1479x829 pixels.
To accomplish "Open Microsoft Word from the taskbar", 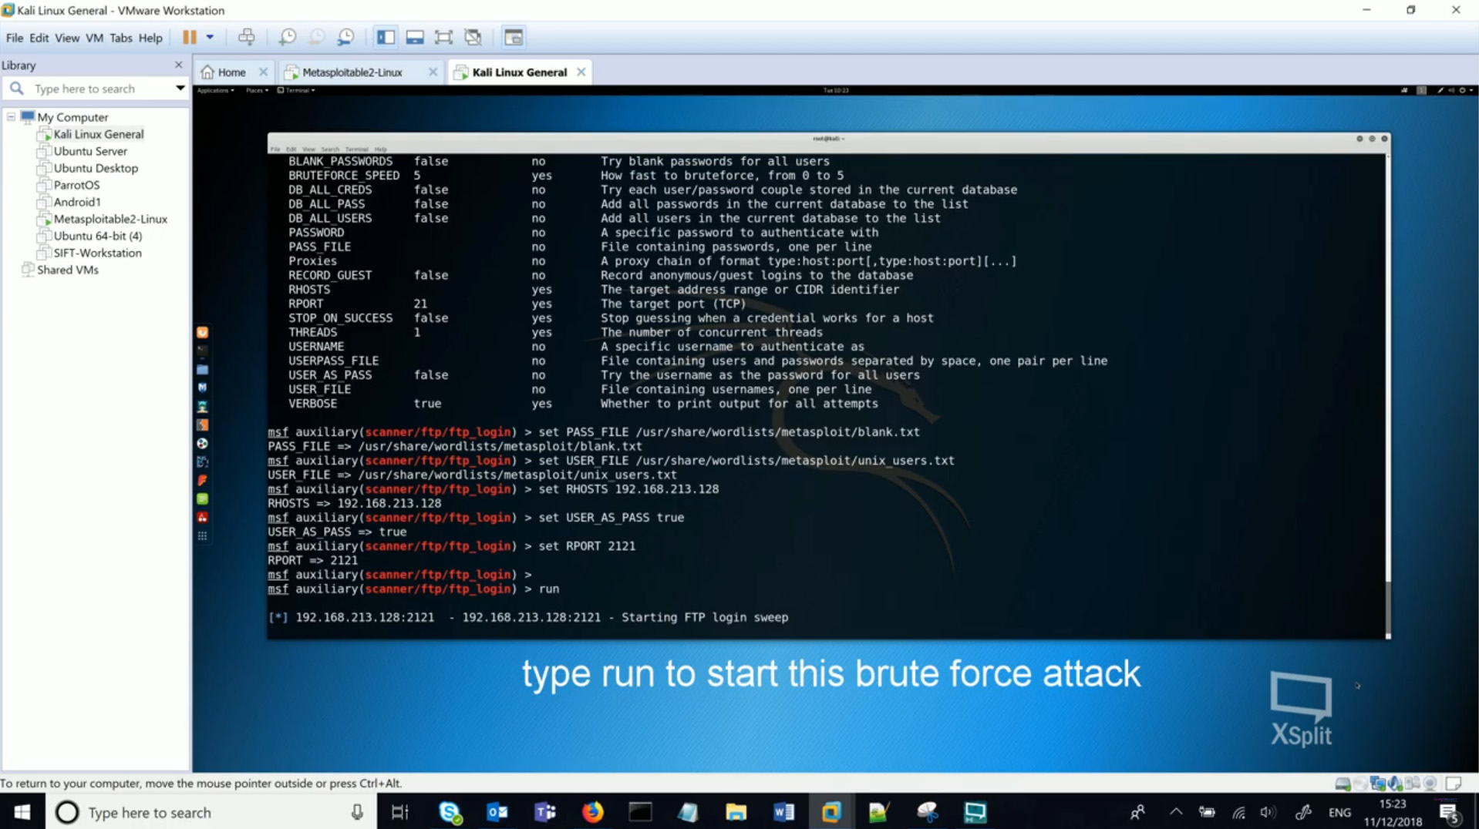I will [x=783, y=812].
